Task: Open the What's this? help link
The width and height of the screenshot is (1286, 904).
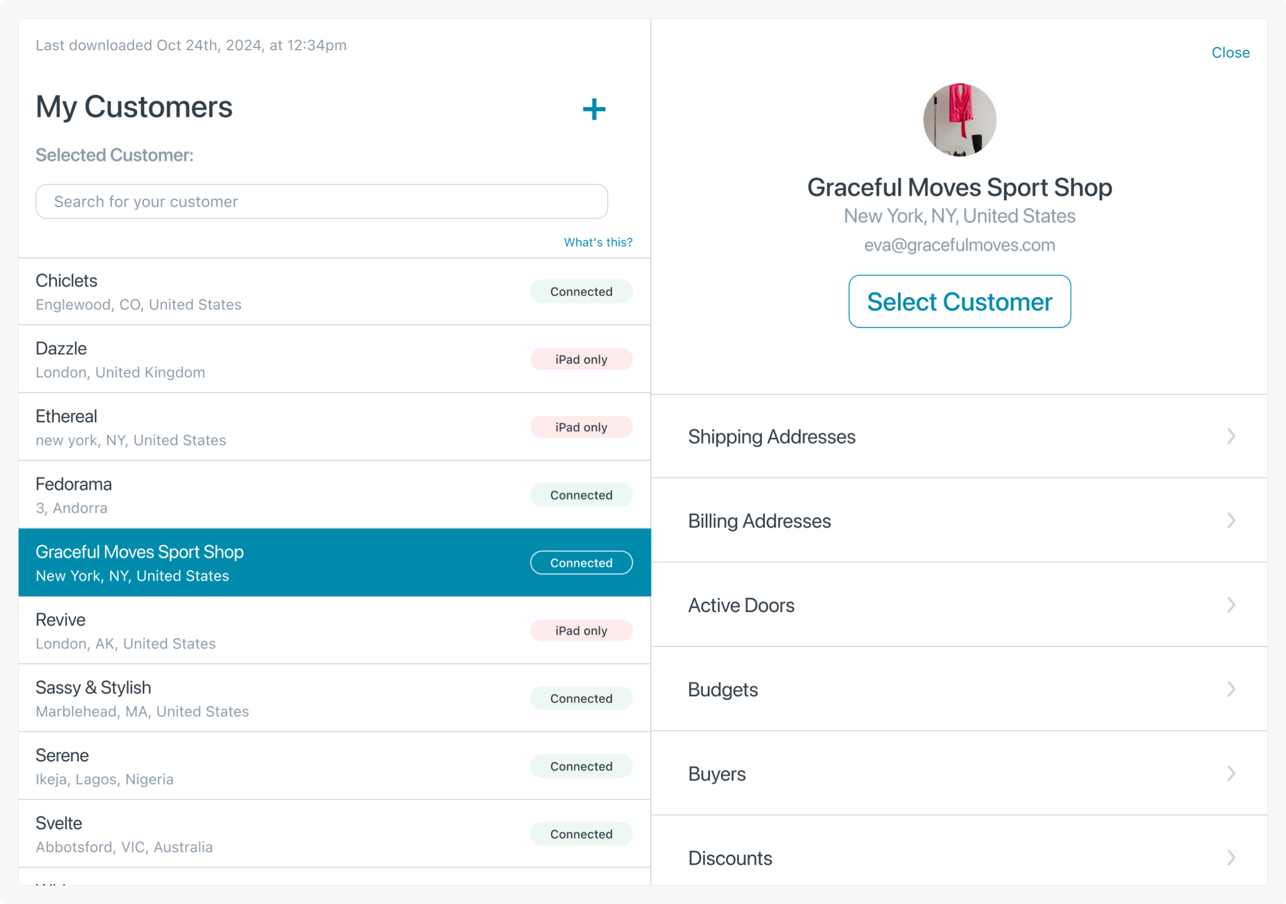Action: (x=598, y=242)
